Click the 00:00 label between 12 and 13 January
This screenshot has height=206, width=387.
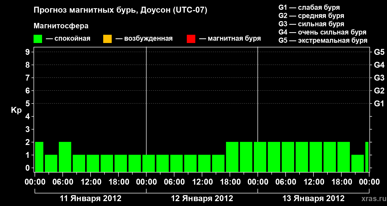pos(258,182)
